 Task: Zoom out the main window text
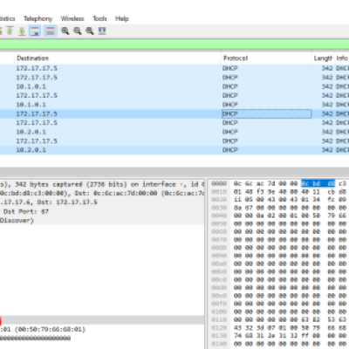click(x=78, y=31)
